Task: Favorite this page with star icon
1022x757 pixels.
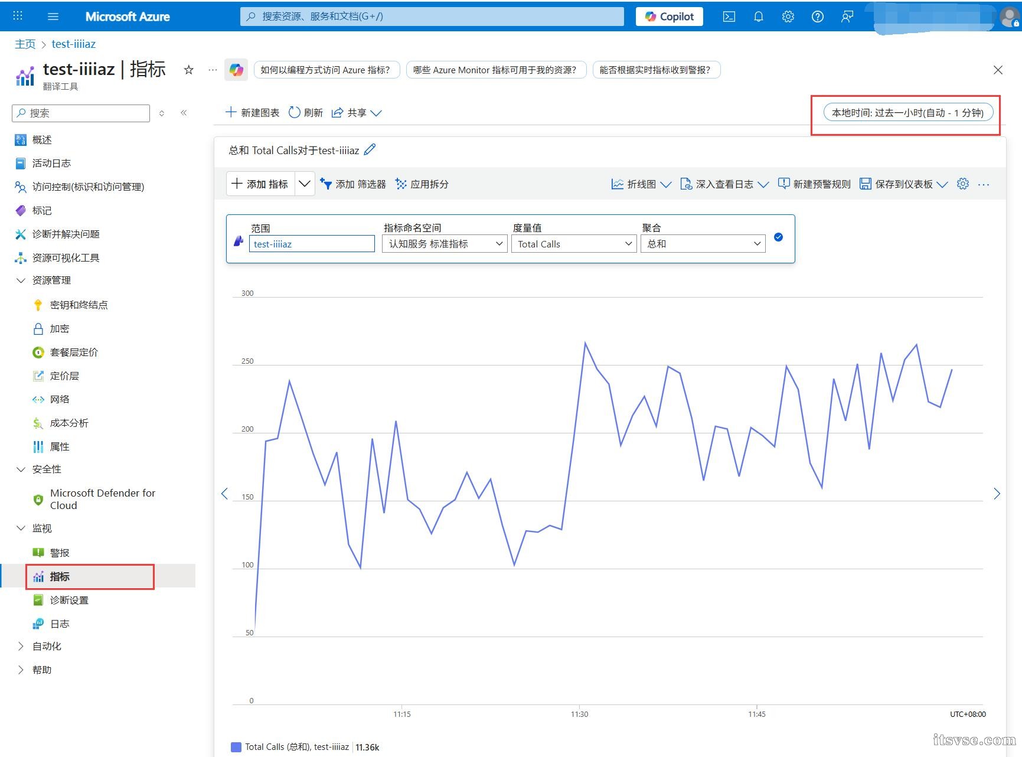Action: [x=188, y=70]
